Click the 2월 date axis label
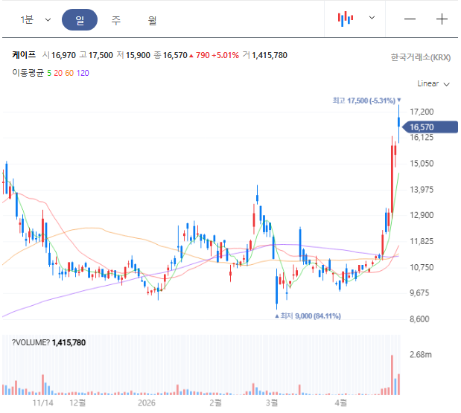 tap(215, 403)
